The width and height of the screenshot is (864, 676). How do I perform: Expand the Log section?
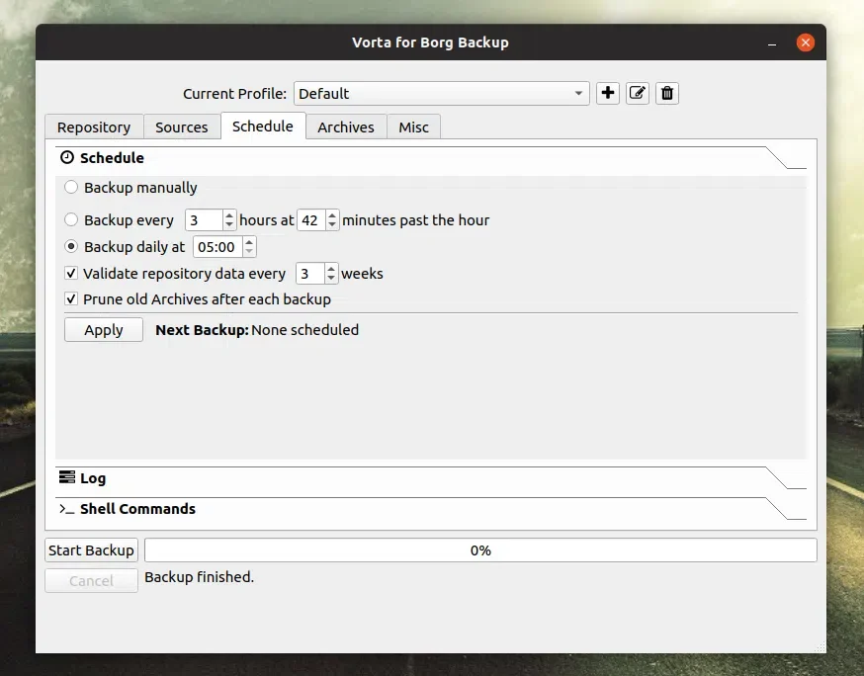click(x=93, y=478)
